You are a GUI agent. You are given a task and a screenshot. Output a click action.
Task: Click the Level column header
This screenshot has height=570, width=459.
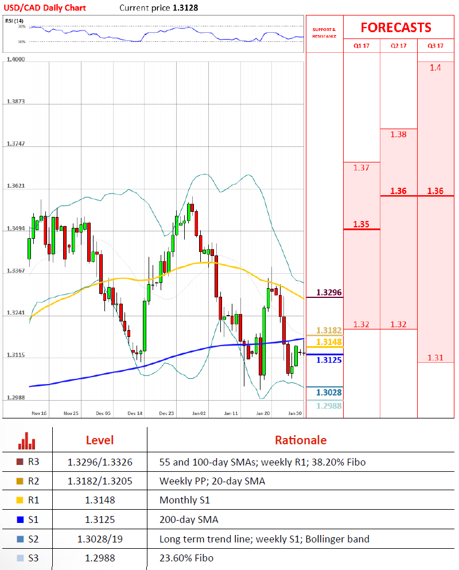pos(100,440)
